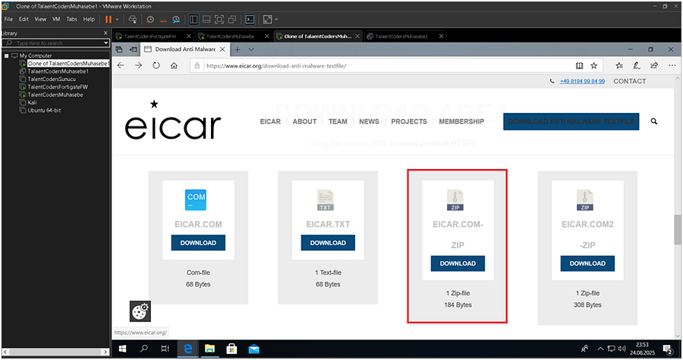Select TalaentCodersMuhasebe1 in the library
Screen dimensions: 683x360
pos(58,71)
